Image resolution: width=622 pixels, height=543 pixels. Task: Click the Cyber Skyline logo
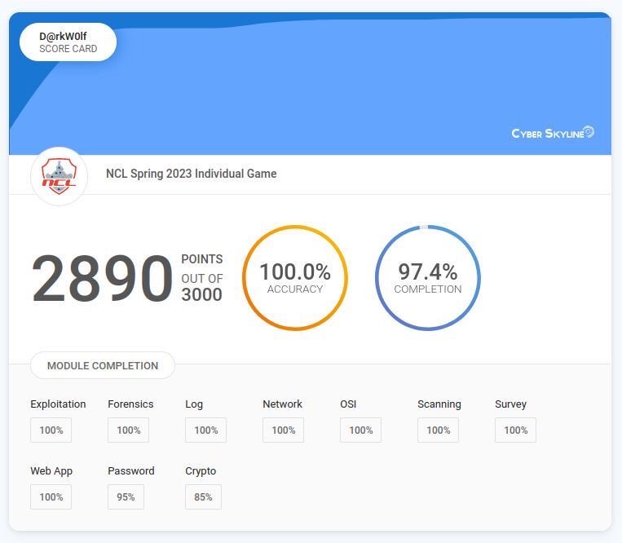pos(553,133)
